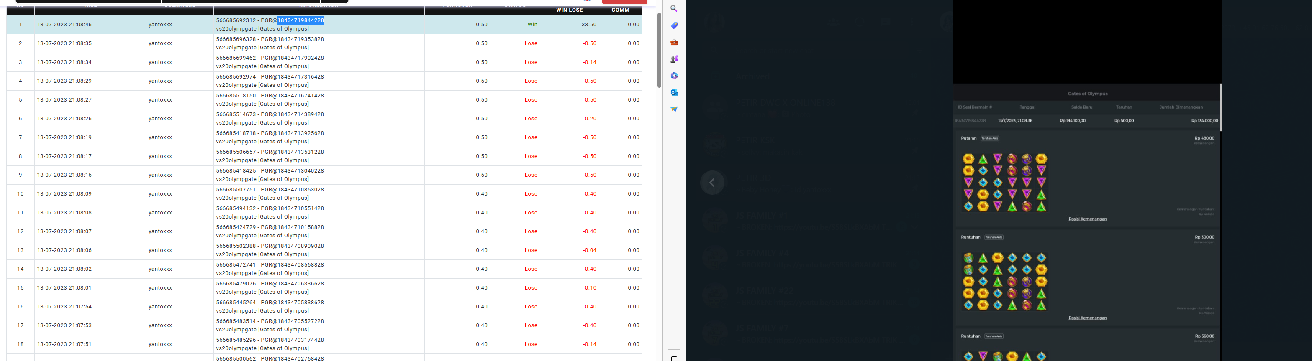Click Posisi Kemenangan link under Rp 300,00 Runtuhan
1312x361 pixels.
point(1087,318)
